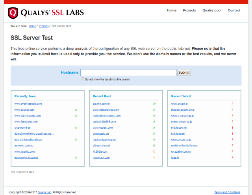Open the Projects item in top navigation
Viewport: 252px width, 195px height.
[x=189, y=11]
